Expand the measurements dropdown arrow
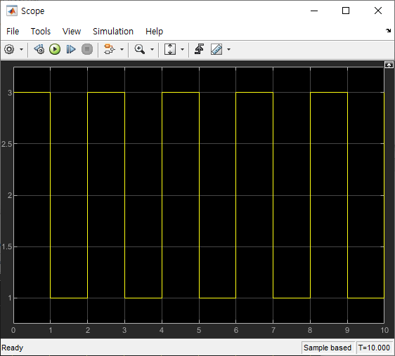The height and width of the screenshot is (356, 395). [228, 49]
